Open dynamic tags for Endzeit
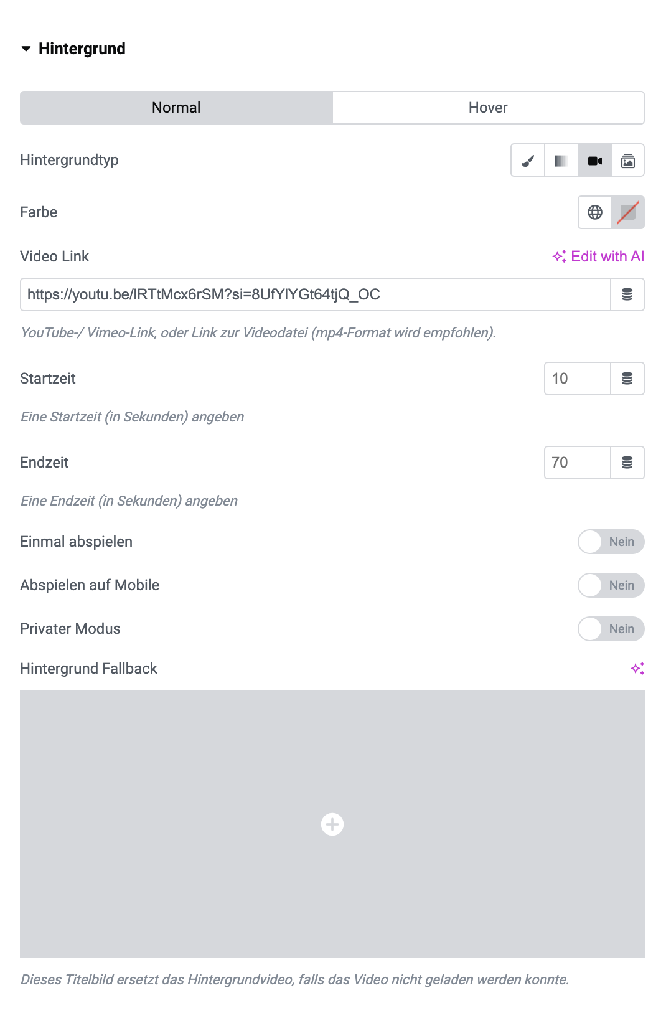Viewport: 666px width, 1036px height. [x=627, y=463]
